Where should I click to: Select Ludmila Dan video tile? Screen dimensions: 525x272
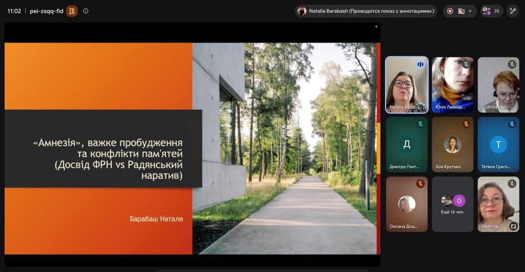(x=498, y=85)
